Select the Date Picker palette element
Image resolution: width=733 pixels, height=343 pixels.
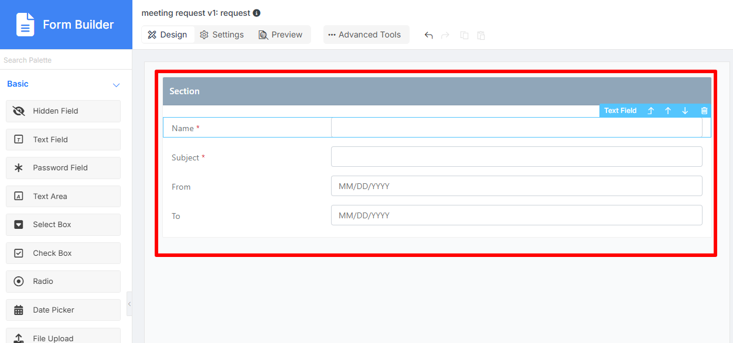click(x=63, y=310)
